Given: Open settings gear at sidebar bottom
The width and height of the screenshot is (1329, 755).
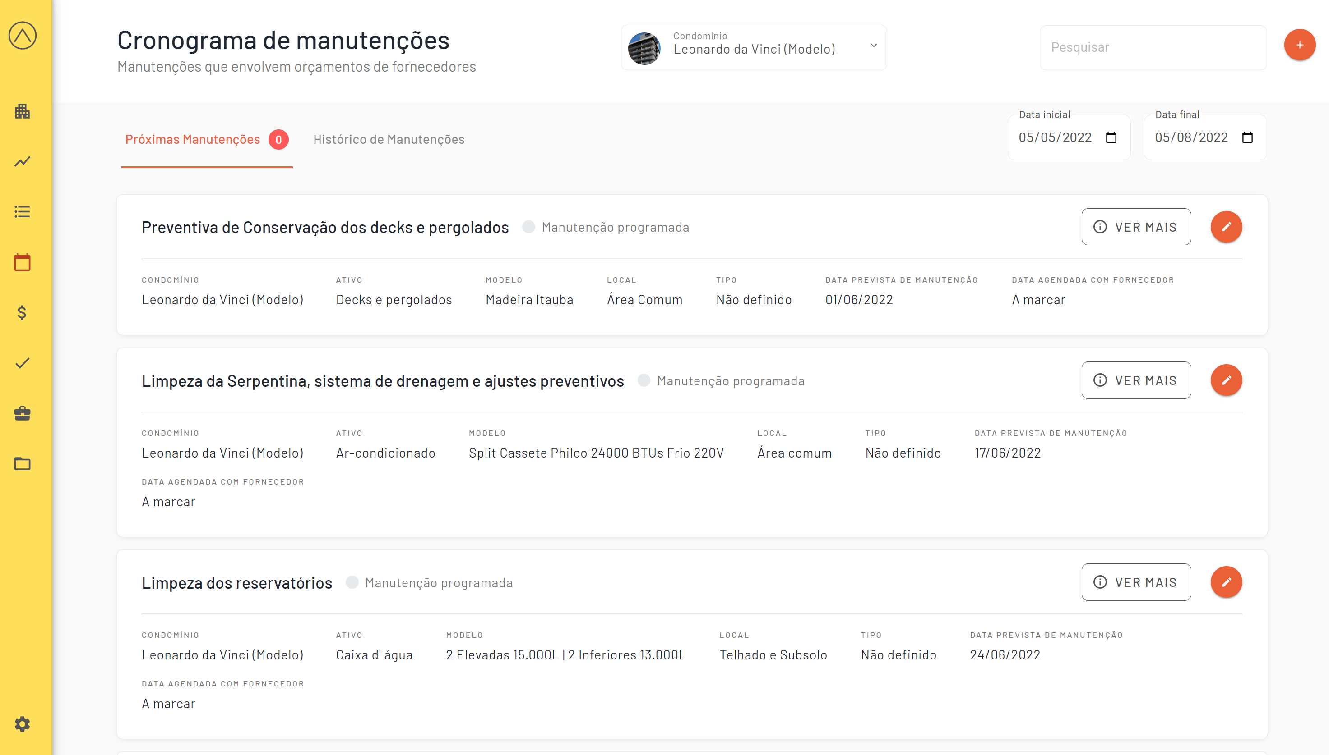Looking at the screenshot, I should pos(22,724).
